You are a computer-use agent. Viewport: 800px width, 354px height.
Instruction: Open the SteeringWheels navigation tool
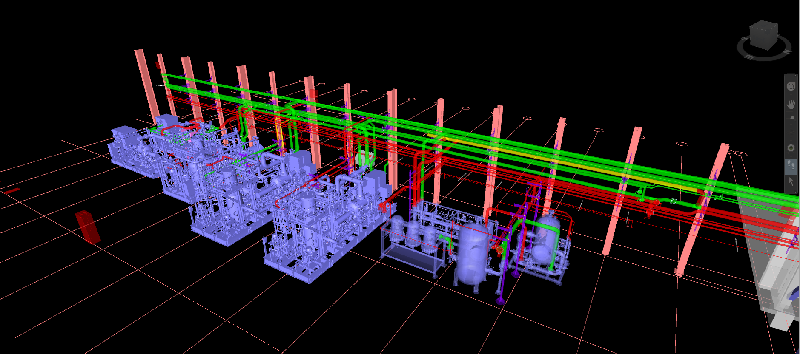(791, 86)
